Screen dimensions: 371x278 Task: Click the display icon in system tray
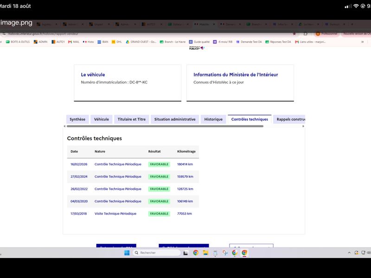click(x=363, y=253)
